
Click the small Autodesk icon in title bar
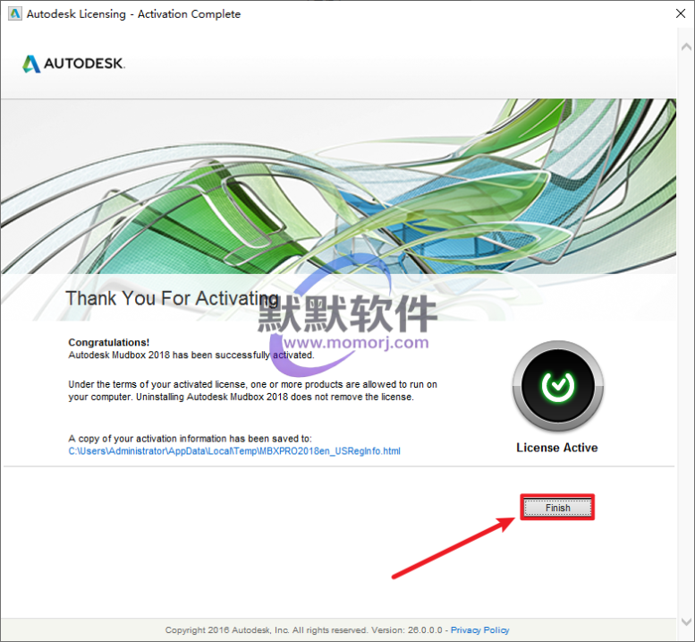[13, 13]
